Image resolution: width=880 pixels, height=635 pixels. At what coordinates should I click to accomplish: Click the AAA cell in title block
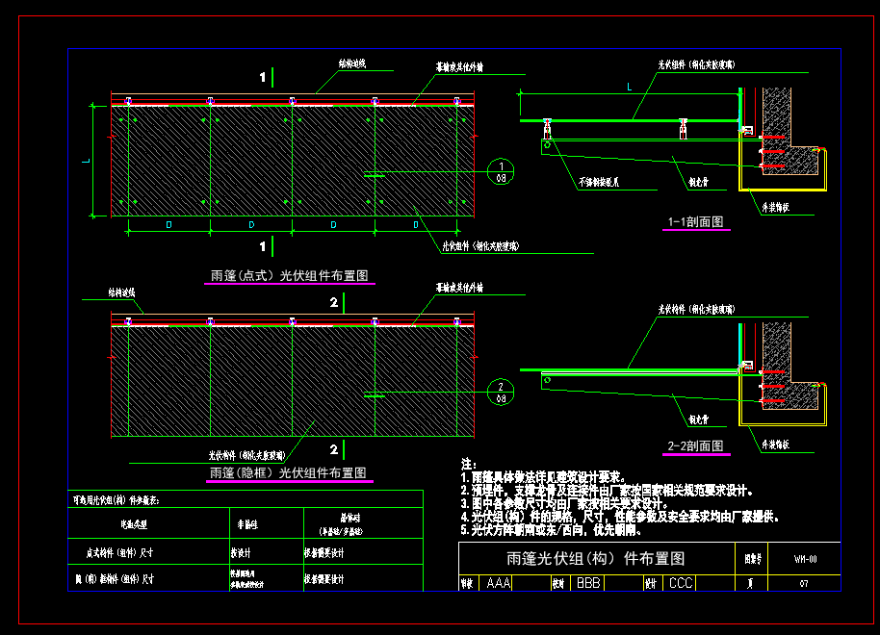(x=499, y=583)
